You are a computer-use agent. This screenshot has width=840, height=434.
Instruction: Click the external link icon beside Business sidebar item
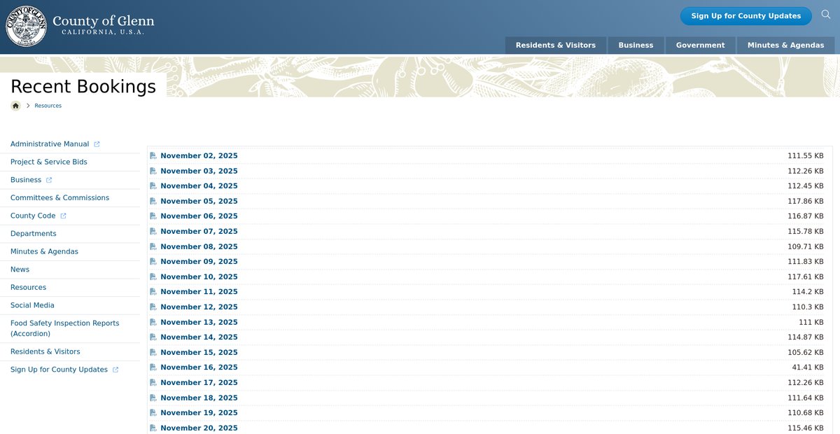coord(49,180)
